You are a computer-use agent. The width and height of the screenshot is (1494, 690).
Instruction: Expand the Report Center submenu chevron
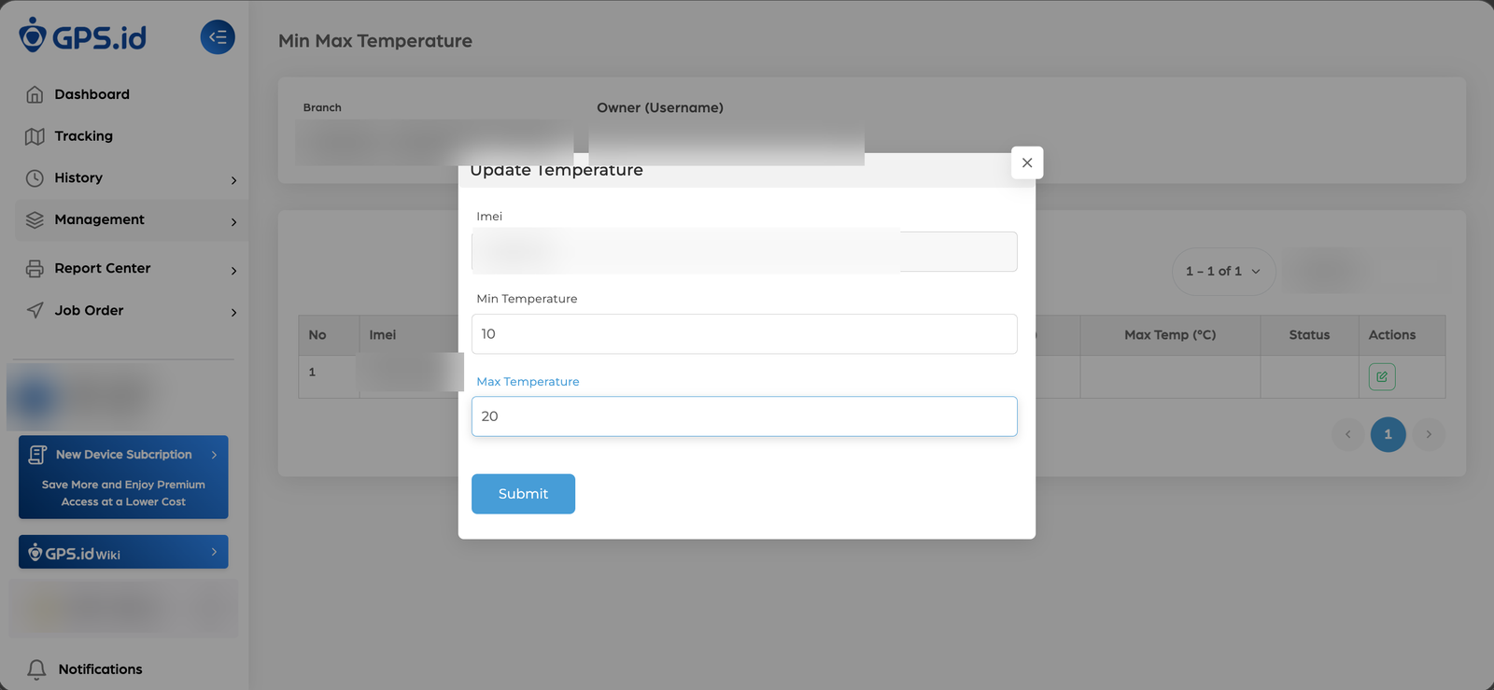[233, 271]
